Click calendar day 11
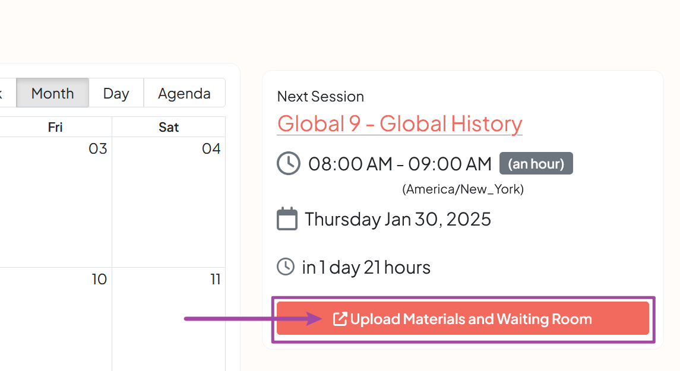Screen dimensions: 680x371 [215, 280]
